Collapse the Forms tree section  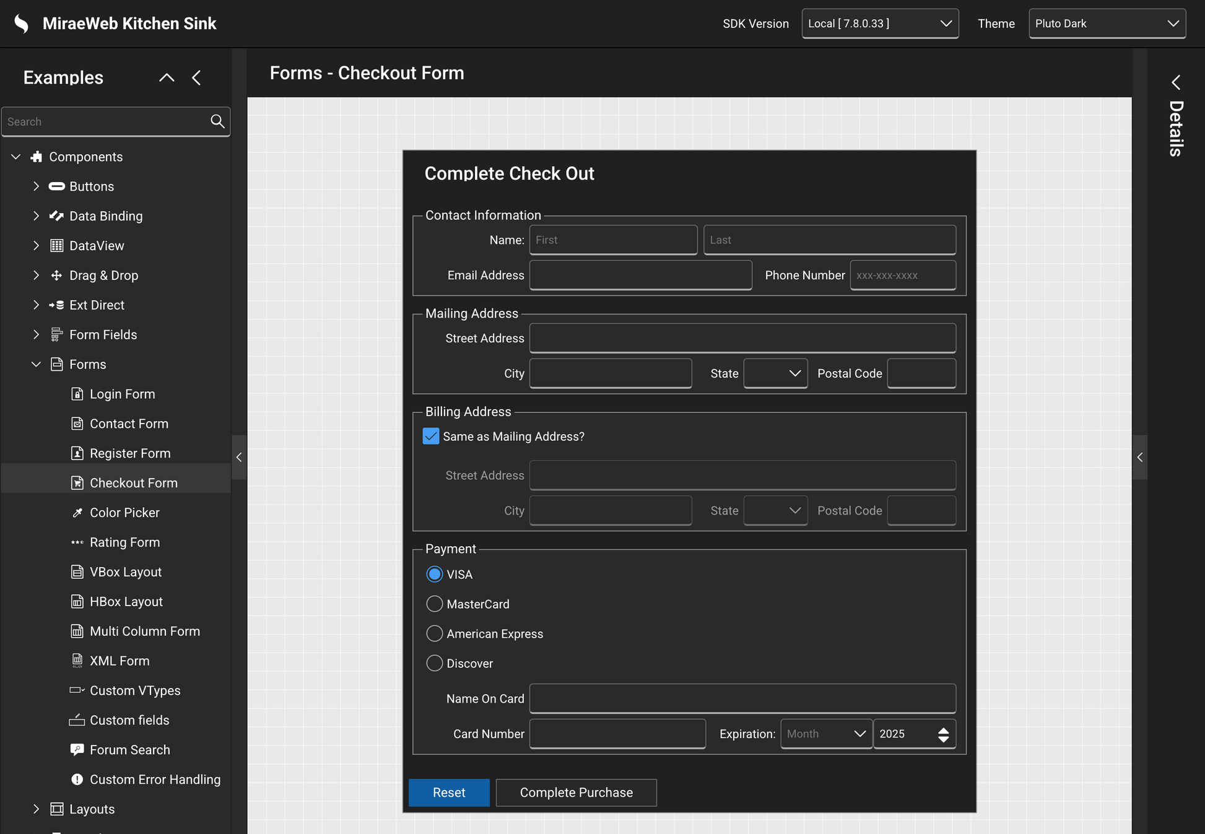tap(35, 364)
